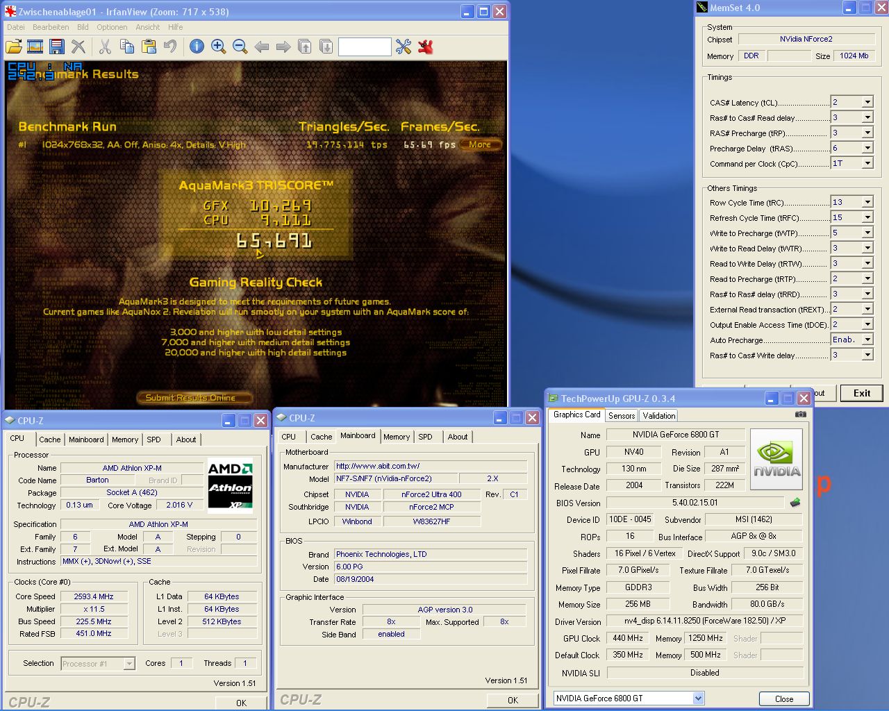Screen dimensions: 889x711
Task: Click the red IrfanView cat About icon
Action: [x=425, y=47]
